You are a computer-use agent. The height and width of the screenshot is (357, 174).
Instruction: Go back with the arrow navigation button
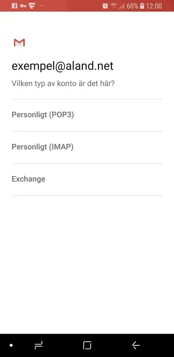136,345
